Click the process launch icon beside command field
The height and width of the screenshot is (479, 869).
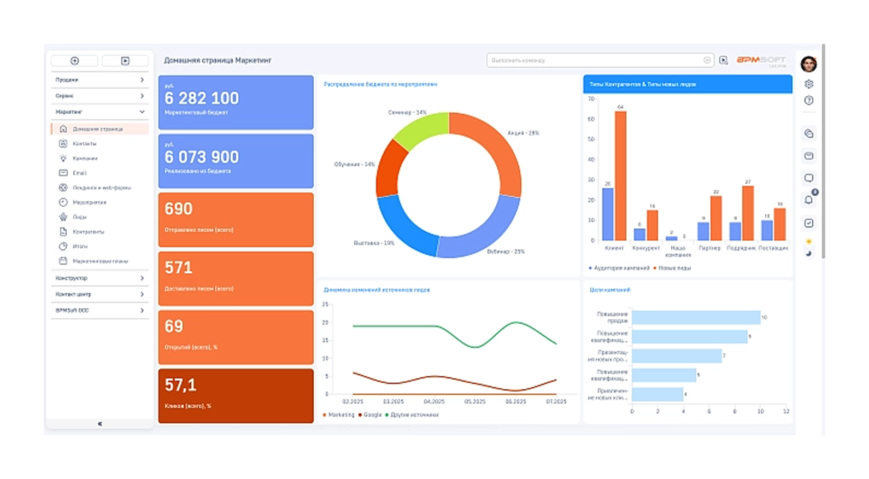click(724, 60)
